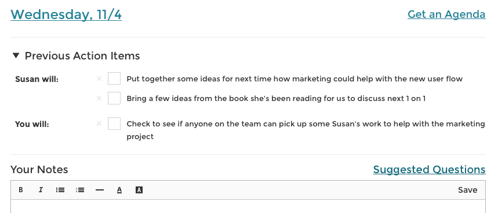Open the text color picker
498x213 pixels.
[119, 190]
